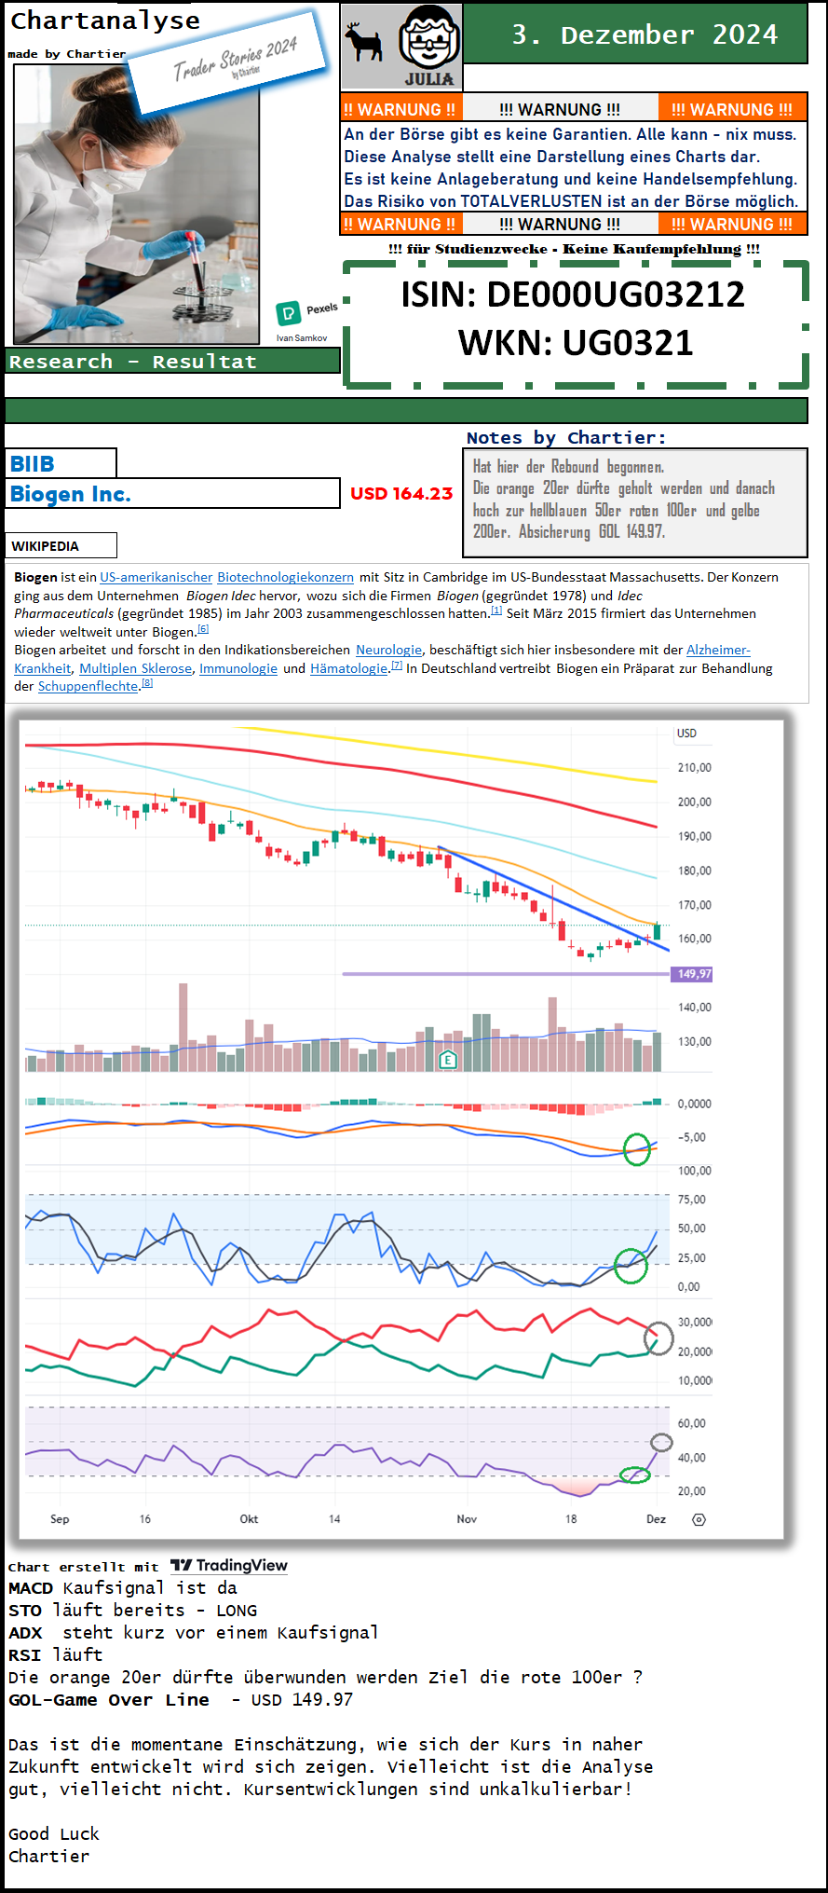Click the purple 149,97 price label
The image size is (828, 1893).
click(x=692, y=974)
